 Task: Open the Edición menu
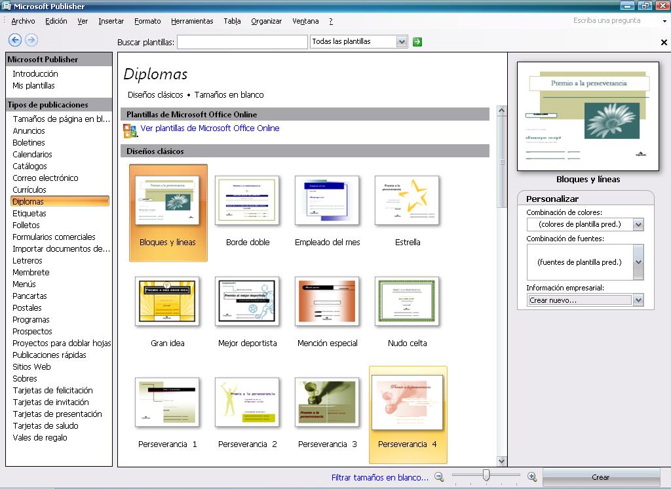point(56,21)
